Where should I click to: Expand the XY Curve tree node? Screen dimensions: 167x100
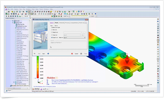(x=14, y=82)
